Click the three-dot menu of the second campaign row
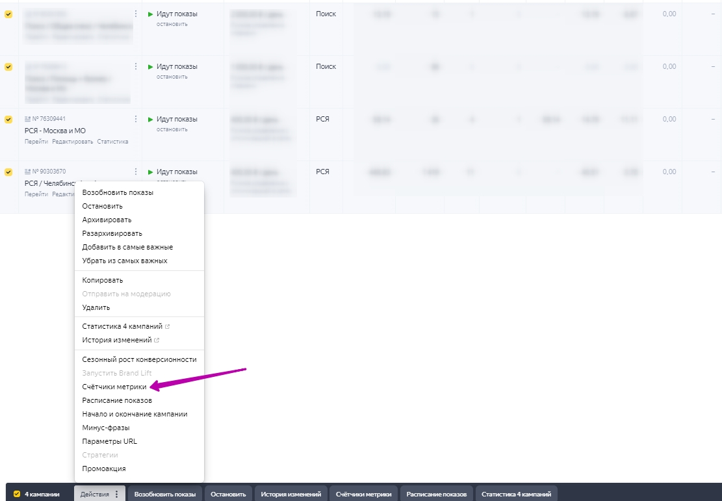Screen dimensions: 722x501 [x=135, y=66]
